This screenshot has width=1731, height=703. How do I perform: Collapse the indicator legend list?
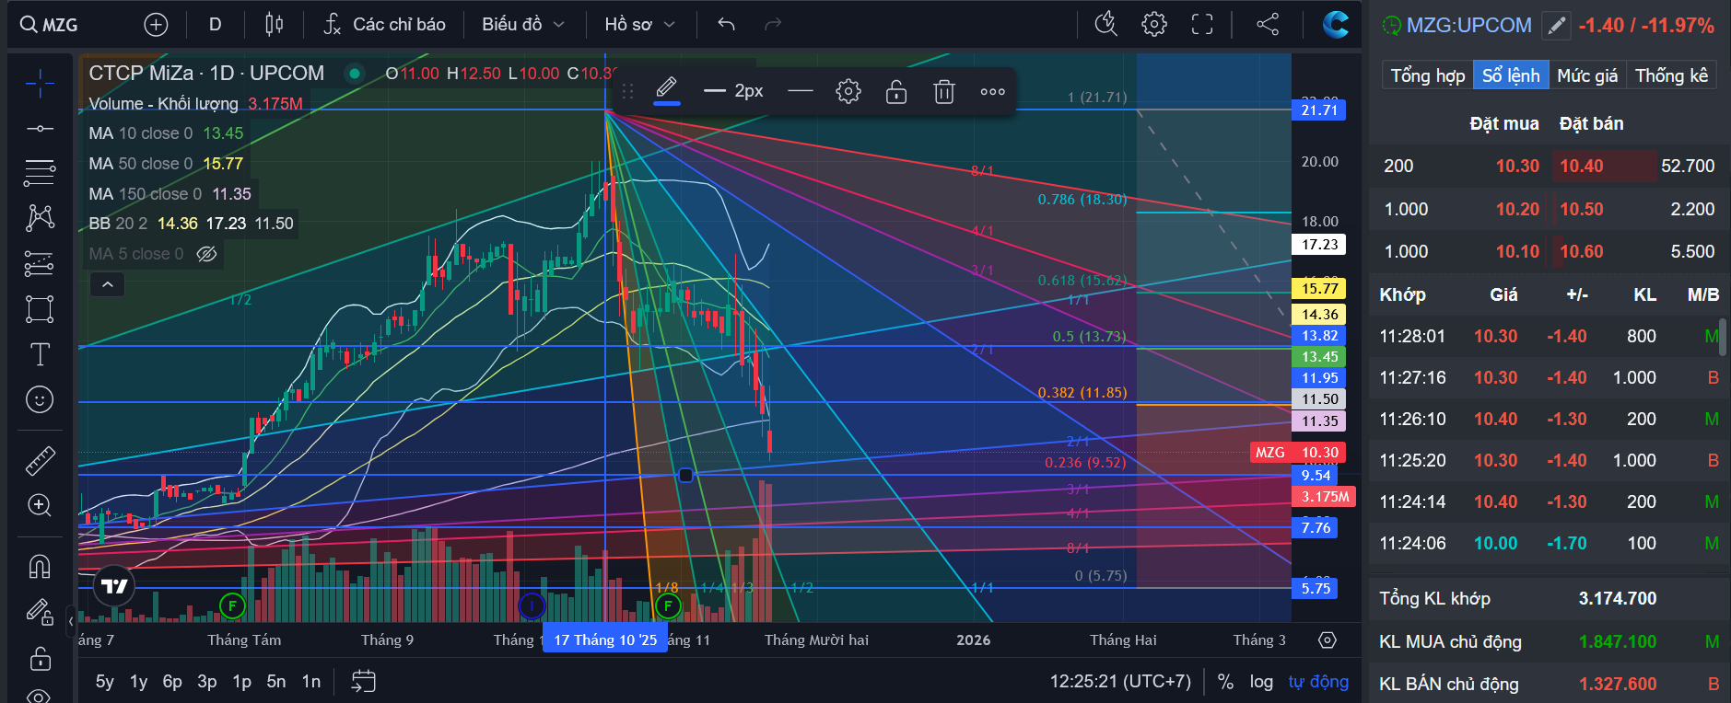click(x=107, y=285)
